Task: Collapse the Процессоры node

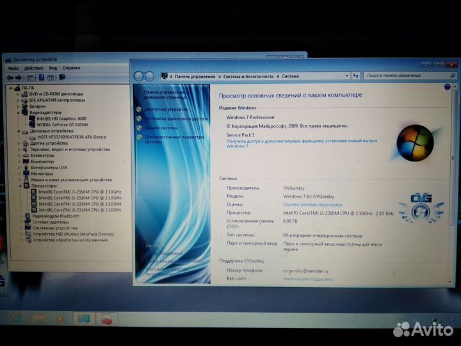Action: coord(20,186)
